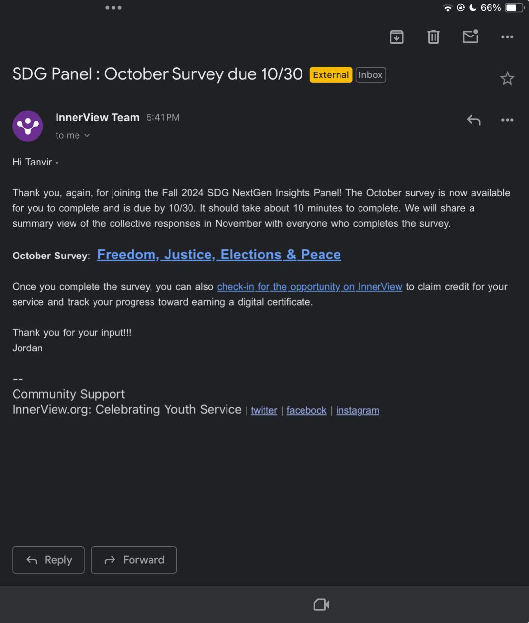Open the Freedom, Justice, Elections & Peace survey

click(x=219, y=255)
